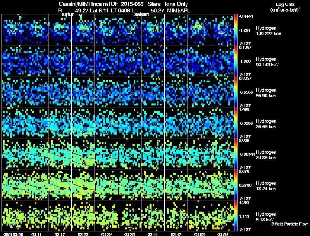Click the 'LT 0408' value in the header

119,11
